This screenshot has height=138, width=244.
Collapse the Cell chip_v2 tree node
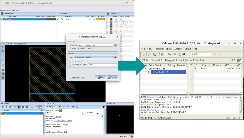coord(143,69)
